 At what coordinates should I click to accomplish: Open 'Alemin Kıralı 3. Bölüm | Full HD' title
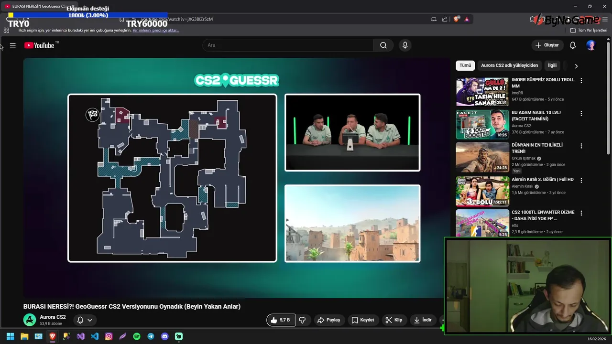[x=543, y=180]
